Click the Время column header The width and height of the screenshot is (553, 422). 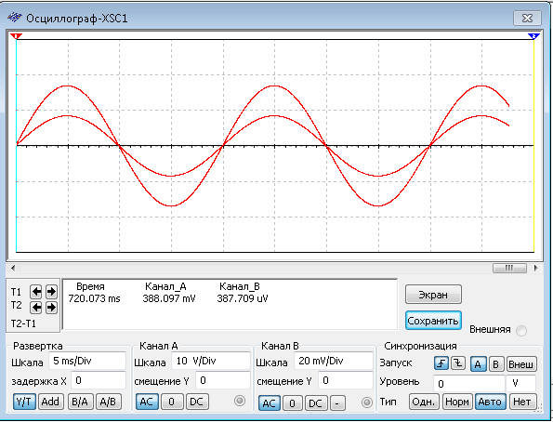[90, 286]
